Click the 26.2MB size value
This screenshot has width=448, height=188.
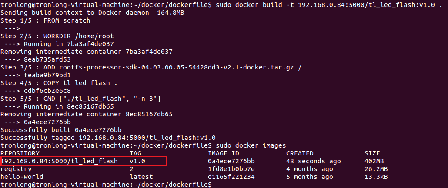point(376,169)
